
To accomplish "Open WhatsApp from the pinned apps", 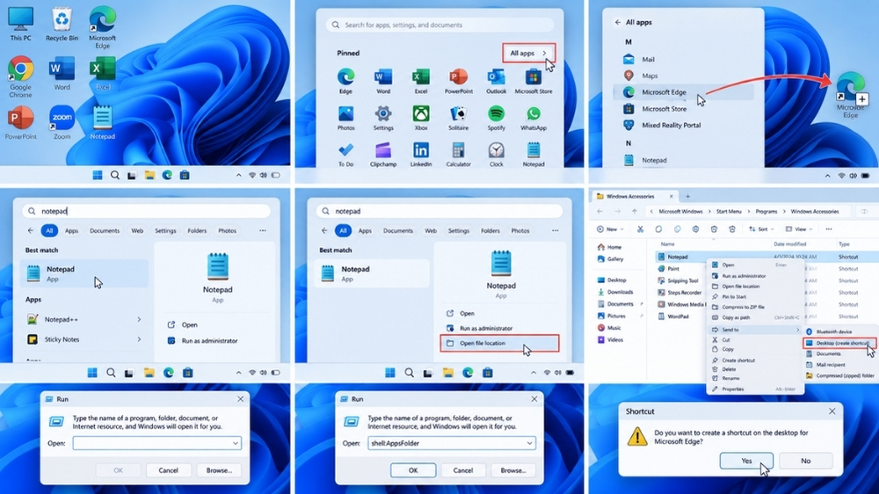I will click(534, 118).
